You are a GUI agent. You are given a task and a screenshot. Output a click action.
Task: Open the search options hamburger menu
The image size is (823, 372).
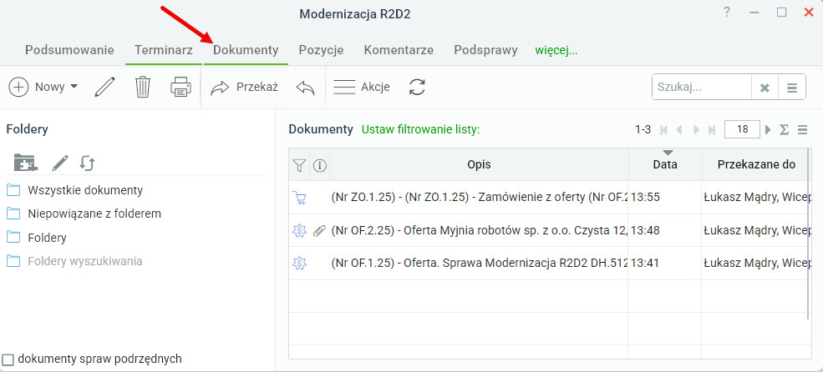tap(792, 88)
